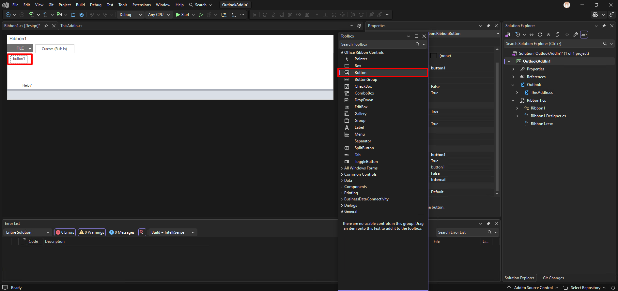Click Switch Views icon in Solution Explorer
618x291 pixels.
pyautogui.click(x=508, y=35)
